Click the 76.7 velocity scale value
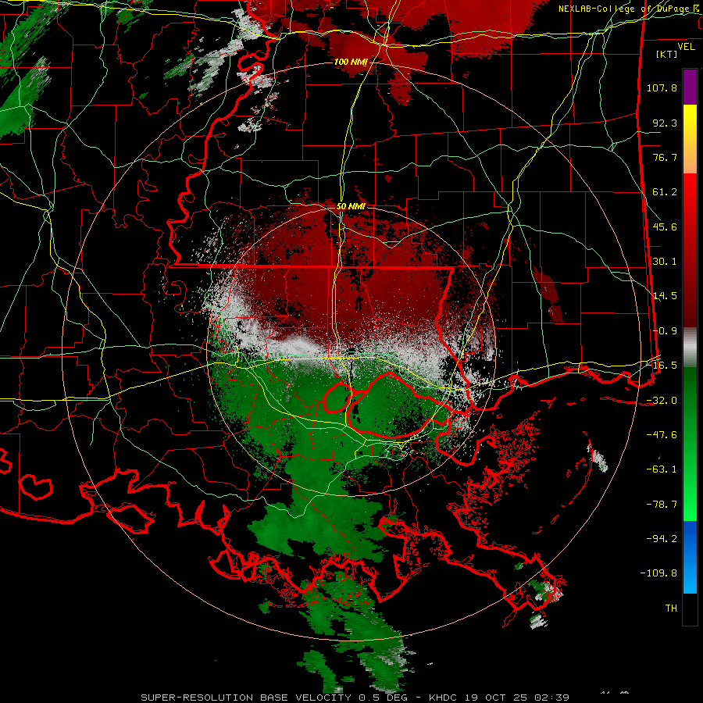This screenshot has height=703, width=703. pos(665,157)
